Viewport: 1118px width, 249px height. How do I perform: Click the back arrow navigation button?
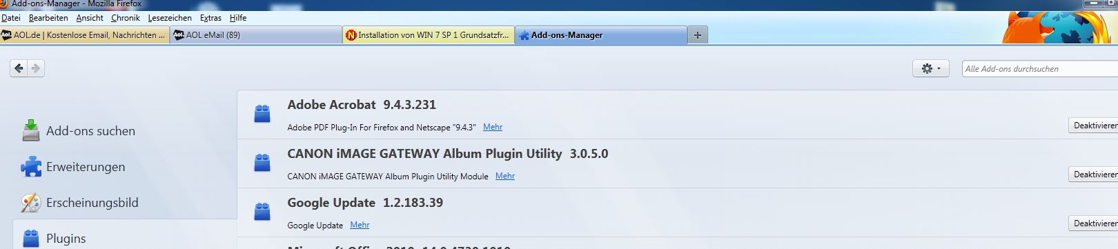point(19,68)
